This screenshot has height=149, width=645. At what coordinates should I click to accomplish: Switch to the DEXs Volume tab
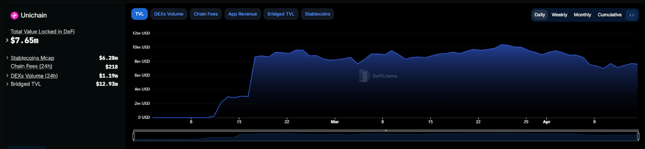[169, 14]
